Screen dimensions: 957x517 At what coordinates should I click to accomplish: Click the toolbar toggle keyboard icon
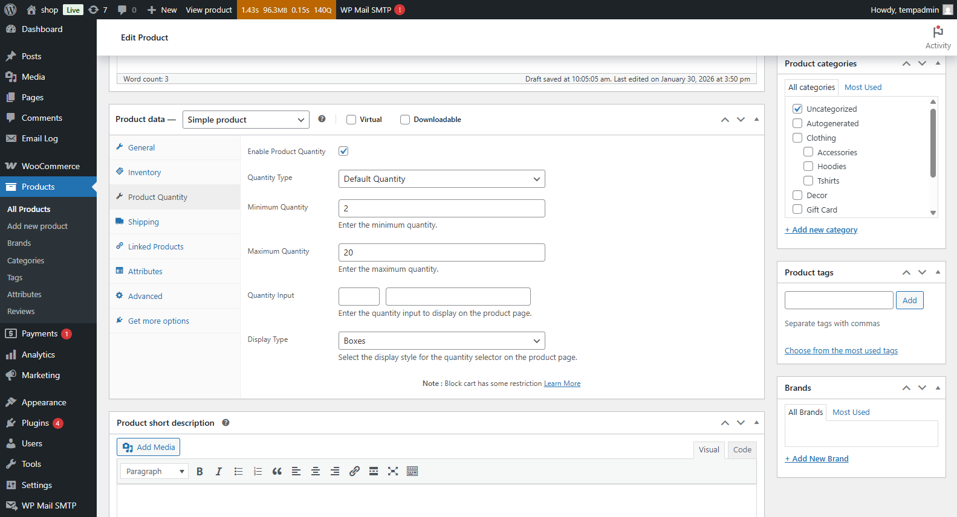point(412,472)
